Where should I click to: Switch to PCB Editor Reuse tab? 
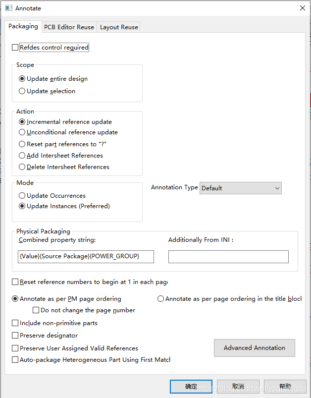coord(69,27)
